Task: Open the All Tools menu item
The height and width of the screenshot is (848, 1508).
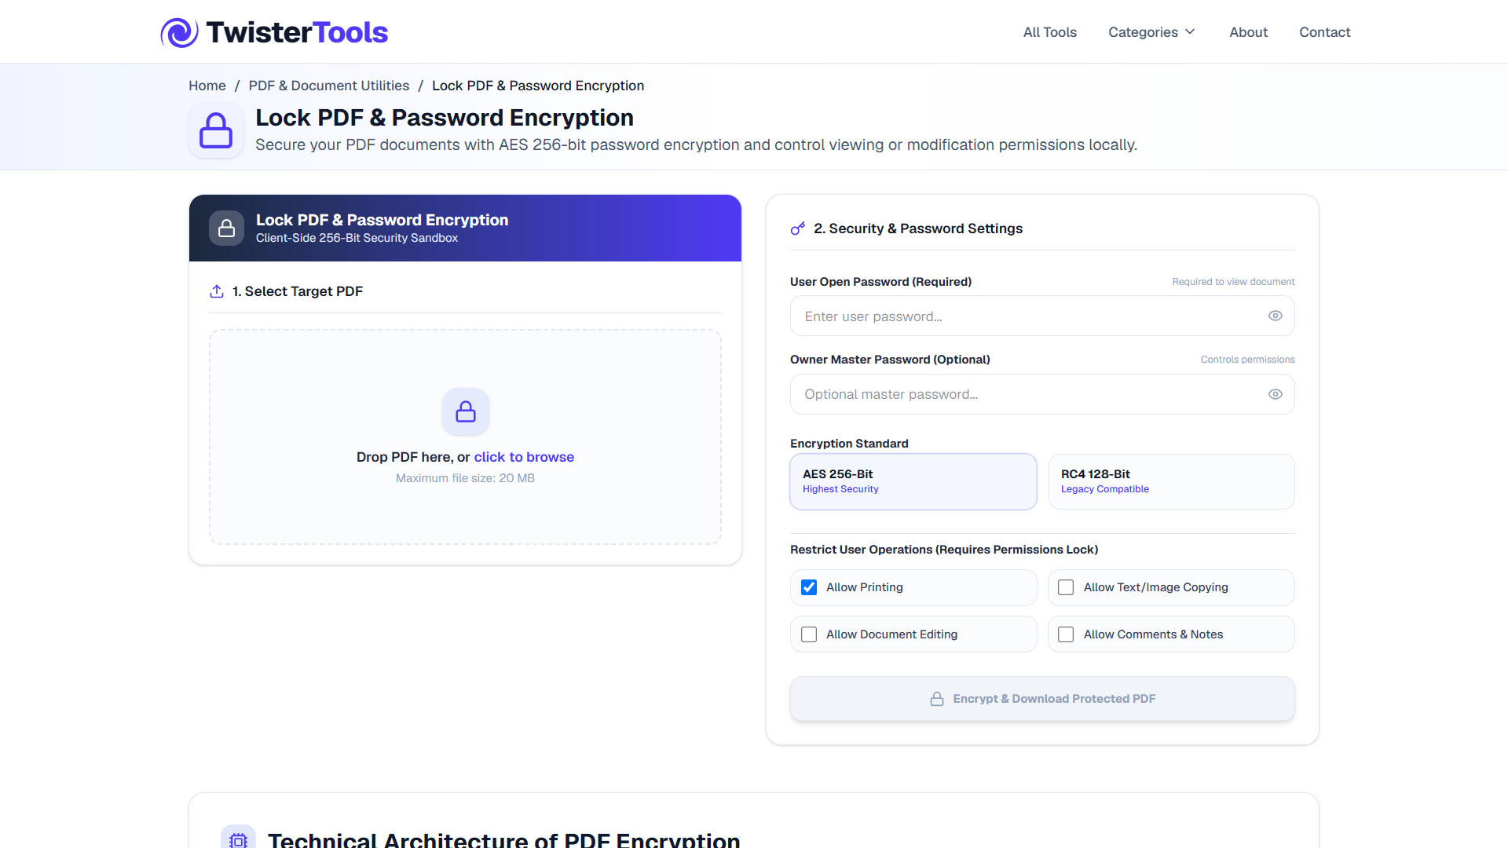Action: coord(1049,32)
